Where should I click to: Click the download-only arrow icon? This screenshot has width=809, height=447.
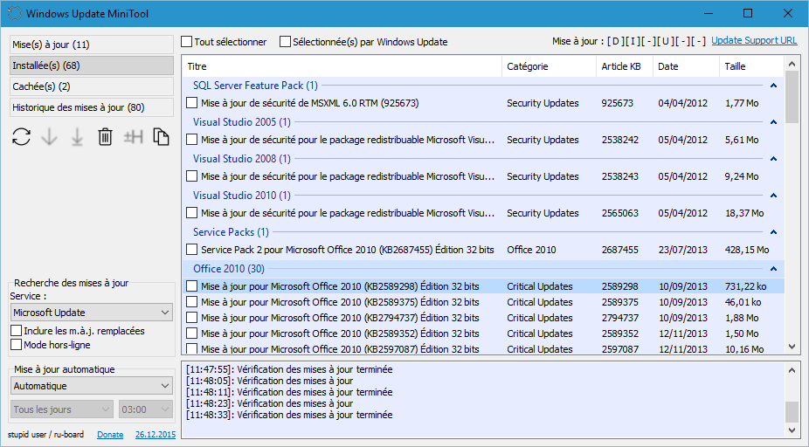tap(50, 137)
